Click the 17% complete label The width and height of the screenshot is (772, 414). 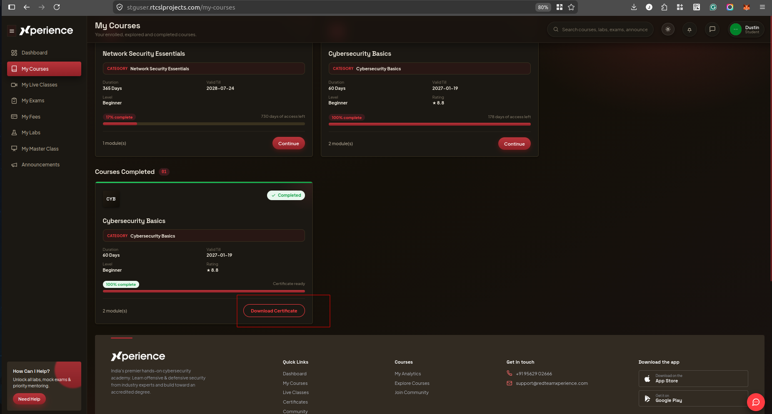pos(119,117)
